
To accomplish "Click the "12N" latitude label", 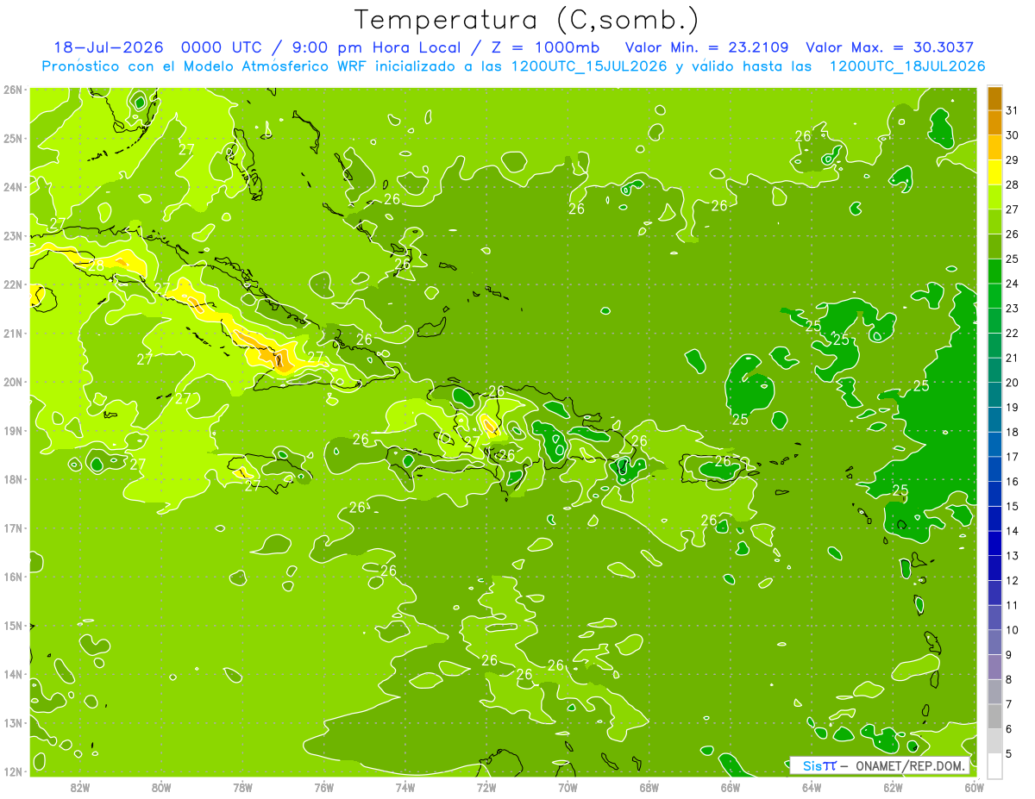I will coord(14,771).
